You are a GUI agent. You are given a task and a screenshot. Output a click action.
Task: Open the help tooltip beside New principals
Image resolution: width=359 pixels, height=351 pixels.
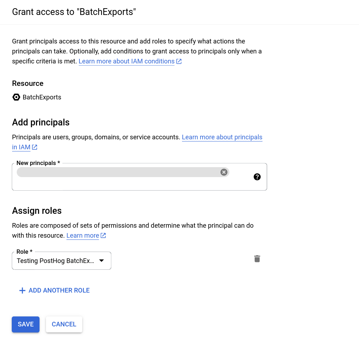pos(257,177)
